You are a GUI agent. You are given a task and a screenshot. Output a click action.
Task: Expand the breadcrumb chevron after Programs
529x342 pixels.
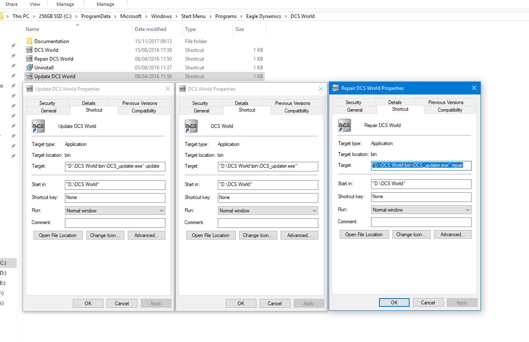coord(242,16)
